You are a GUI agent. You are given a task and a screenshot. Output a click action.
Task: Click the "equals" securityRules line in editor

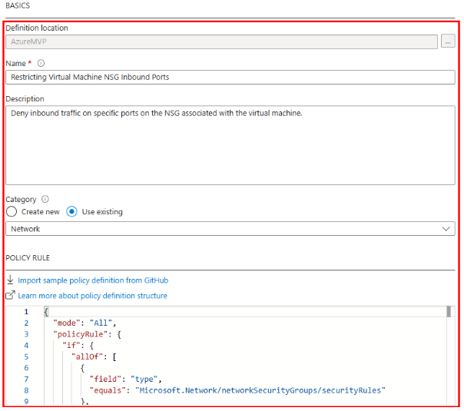[237, 390]
